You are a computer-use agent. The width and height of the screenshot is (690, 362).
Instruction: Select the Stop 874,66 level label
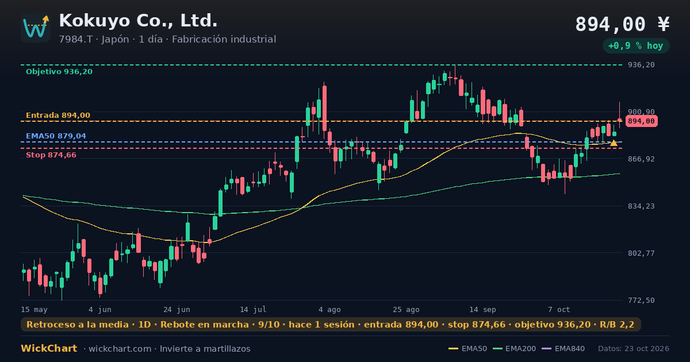pos(51,155)
